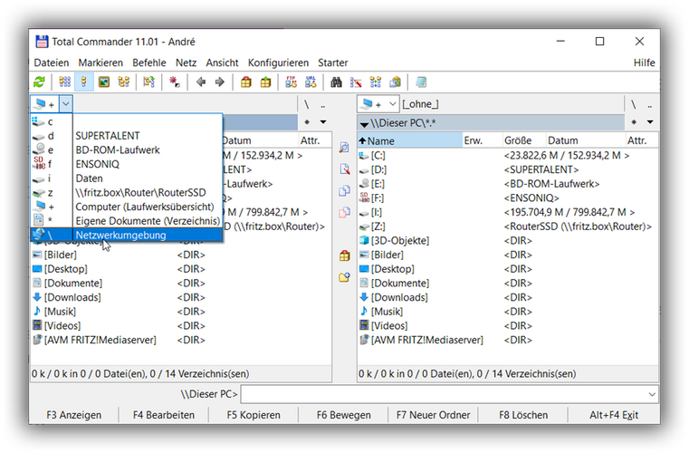The height and width of the screenshot is (453, 689).
Task: Click the pack files toolbar icon
Action: pyautogui.click(x=246, y=82)
